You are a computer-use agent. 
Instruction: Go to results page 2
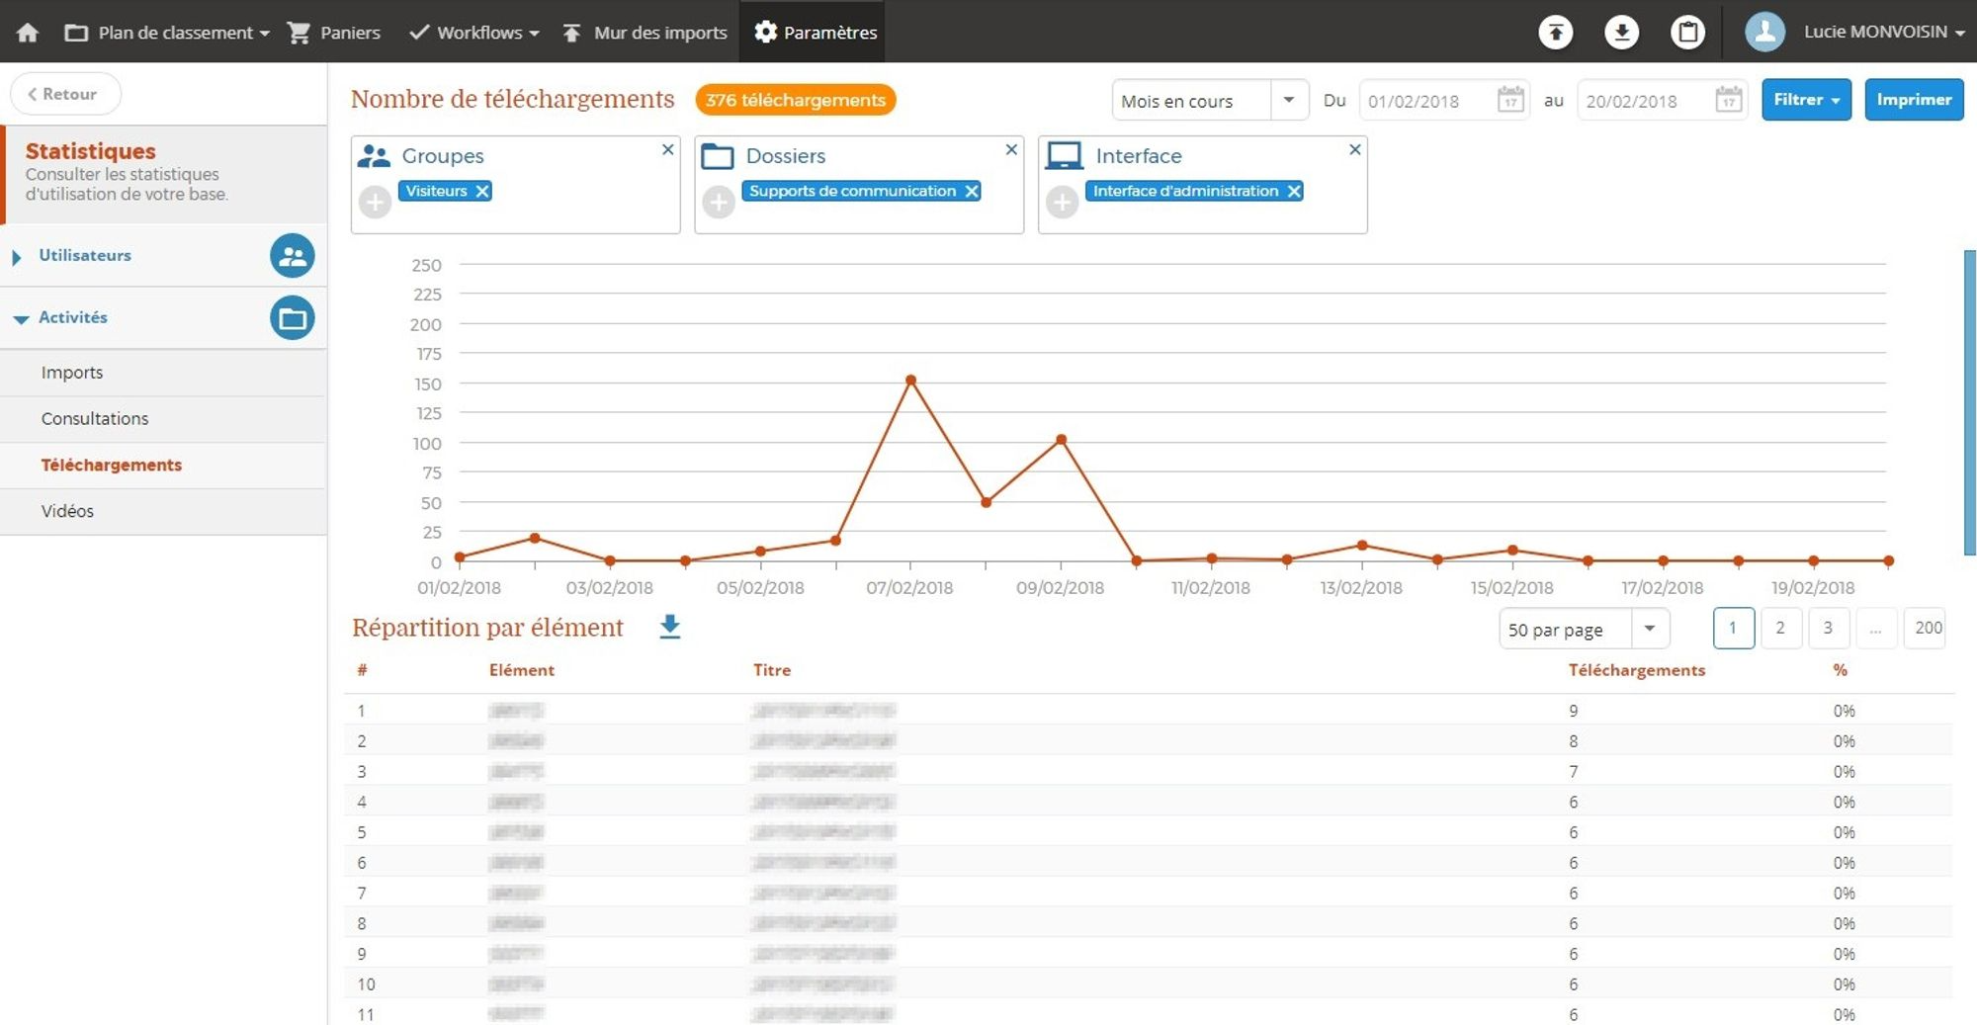1780,628
